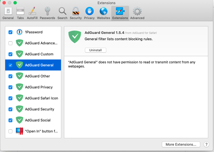Close the Extensions preferences window
This screenshot has width=214, height=152.
pyautogui.click(x=4, y=2)
